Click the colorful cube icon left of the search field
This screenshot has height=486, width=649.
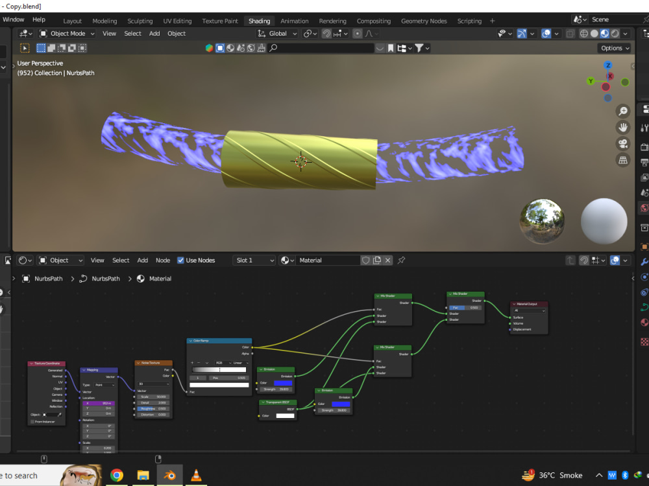pyautogui.click(x=210, y=49)
